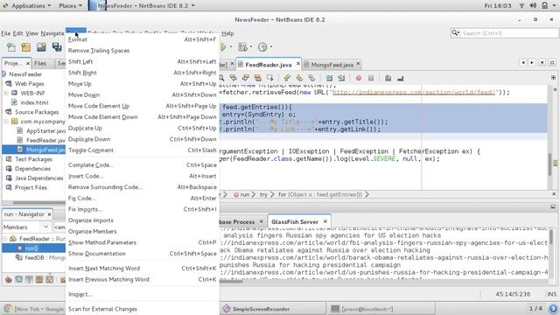The height and width of the screenshot is (315, 560).
Task: Toggle show inherited members filter in Navigator
Action: [9, 280]
